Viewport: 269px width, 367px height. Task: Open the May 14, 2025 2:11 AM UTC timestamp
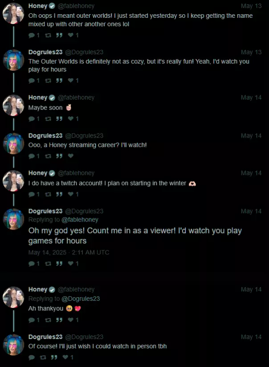click(x=69, y=252)
